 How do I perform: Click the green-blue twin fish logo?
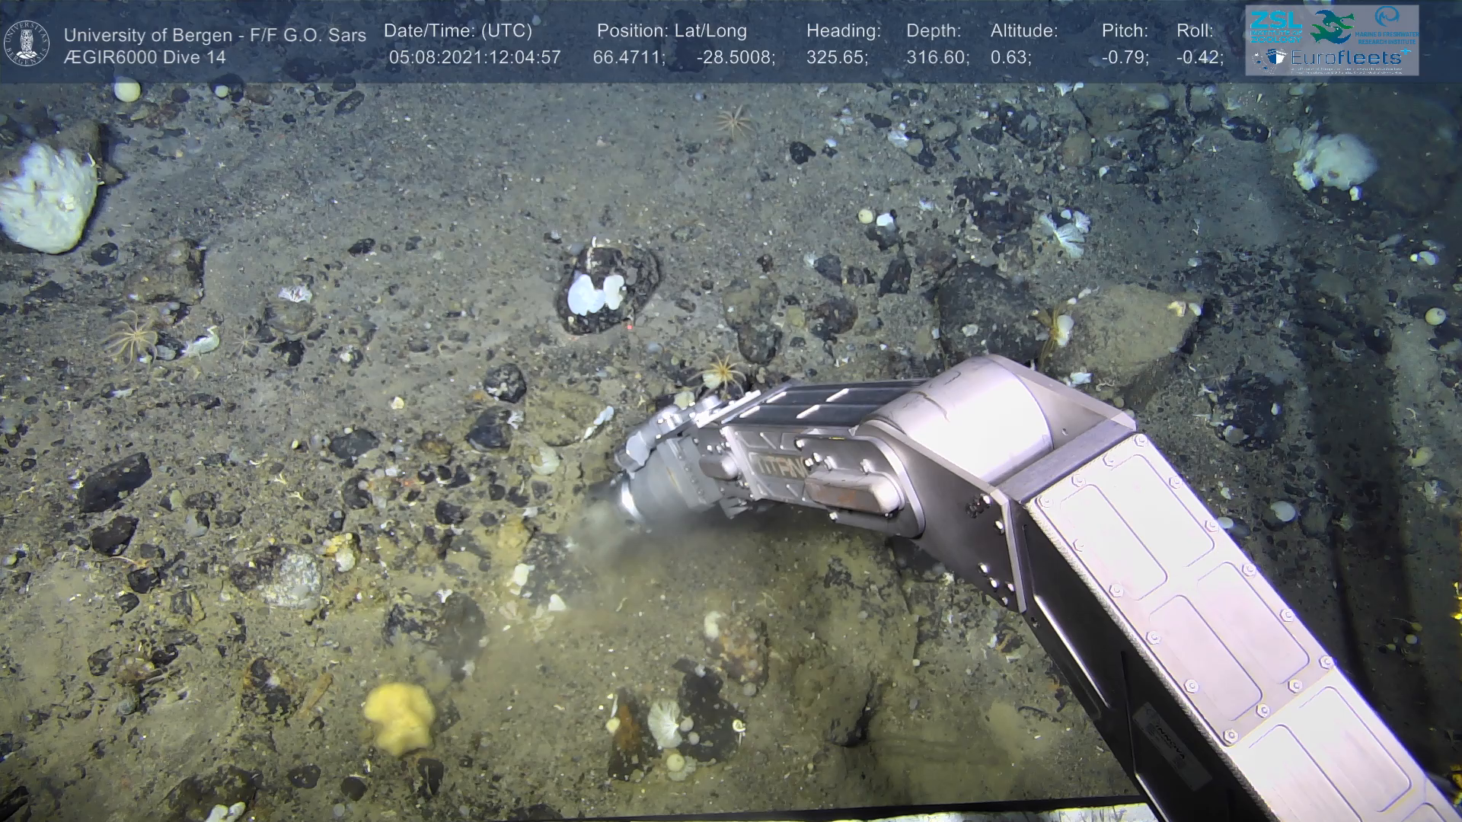tap(1331, 26)
